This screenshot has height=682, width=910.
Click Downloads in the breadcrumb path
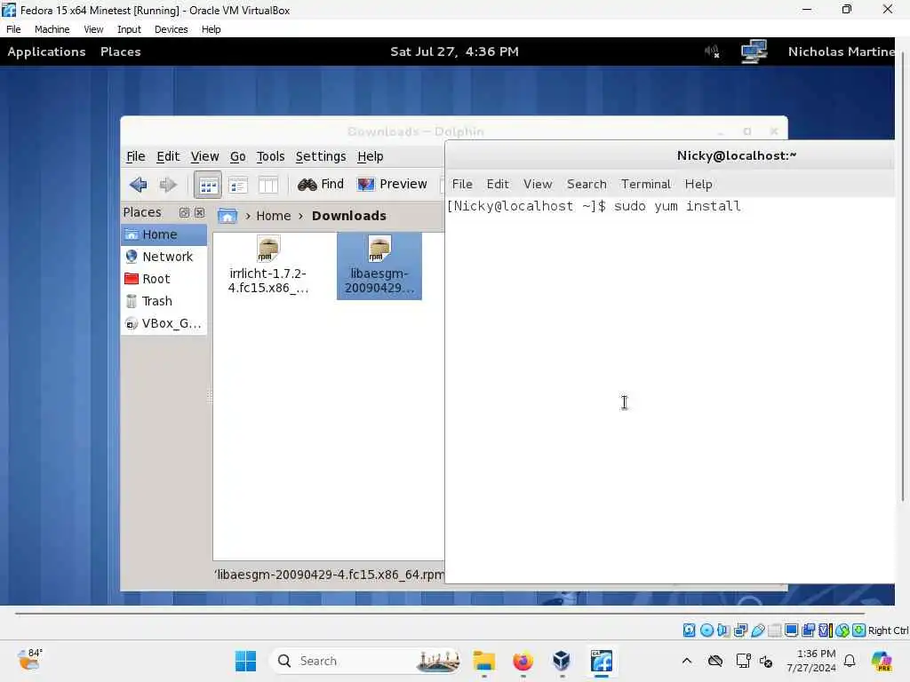click(x=348, y=216)
